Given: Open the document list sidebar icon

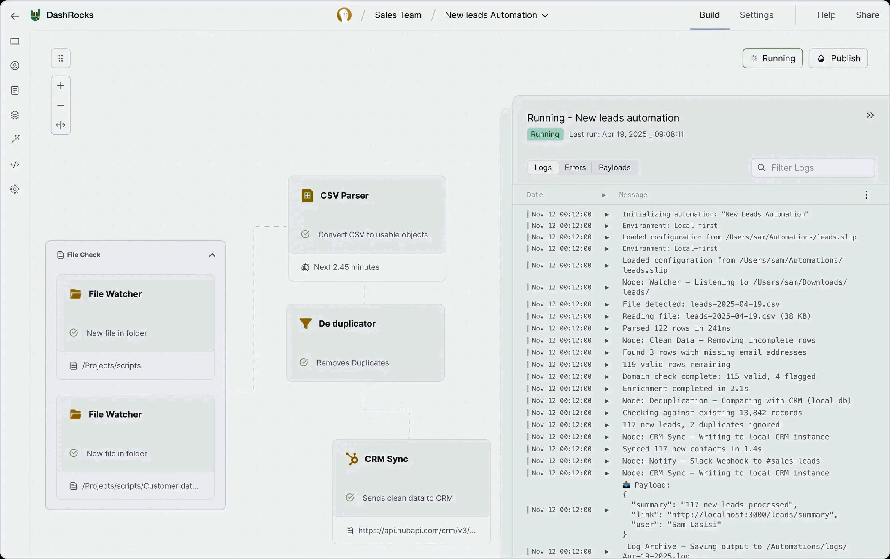Looking at the screenshot, I should pos(15,90).
